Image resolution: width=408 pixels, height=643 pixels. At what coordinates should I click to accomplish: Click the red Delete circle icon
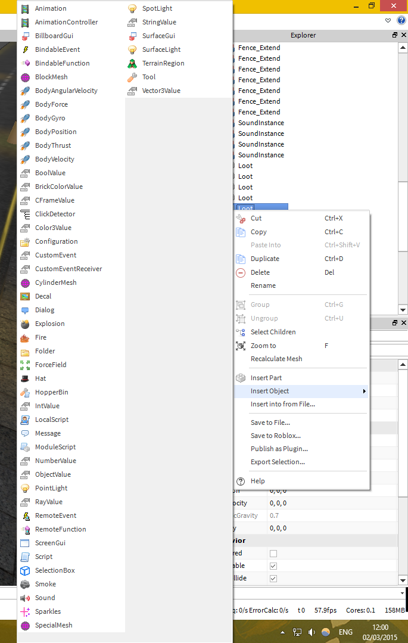(241, 272)
